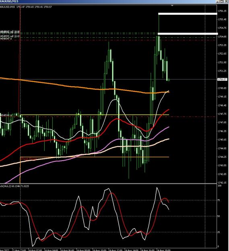
Task: Click the 1747.75 price scale value
Action: tap(222, 114)
